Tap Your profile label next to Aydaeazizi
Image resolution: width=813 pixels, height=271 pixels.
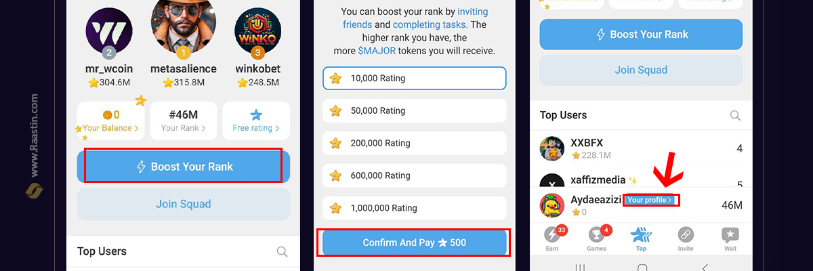coord(650,200)
